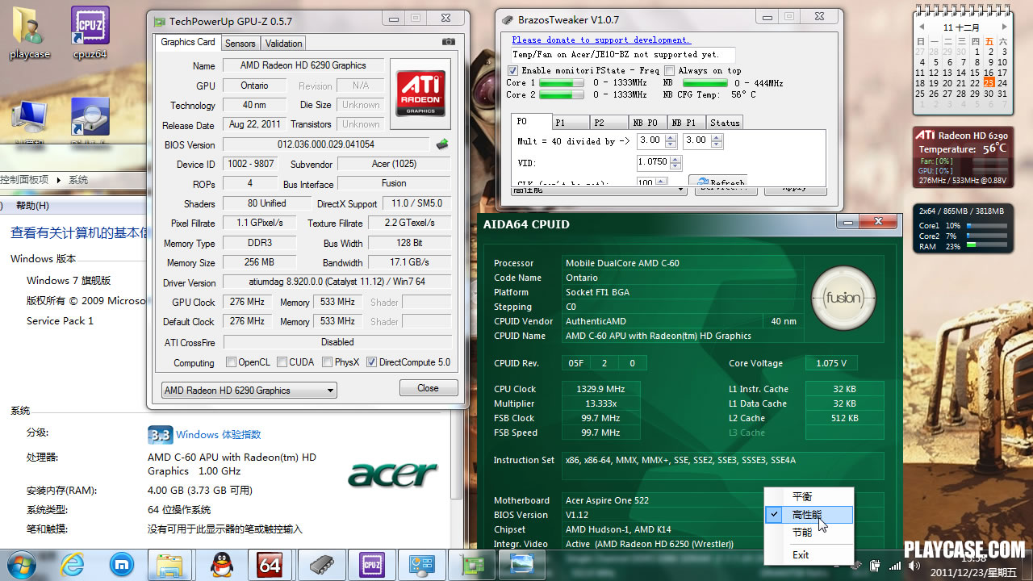Click the Windows Experience Index 3.3 badge
The image size is (1033, 581).
tap(160, 435)
